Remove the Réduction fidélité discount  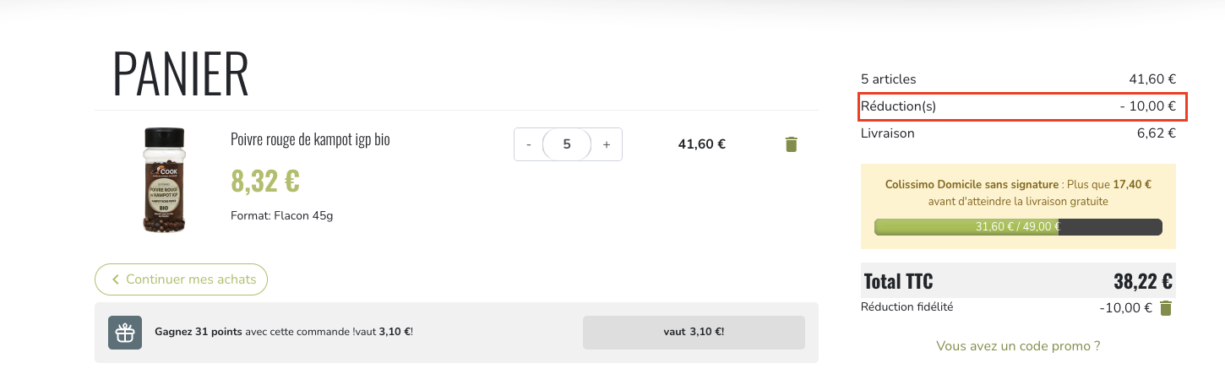click(1166, 308)
